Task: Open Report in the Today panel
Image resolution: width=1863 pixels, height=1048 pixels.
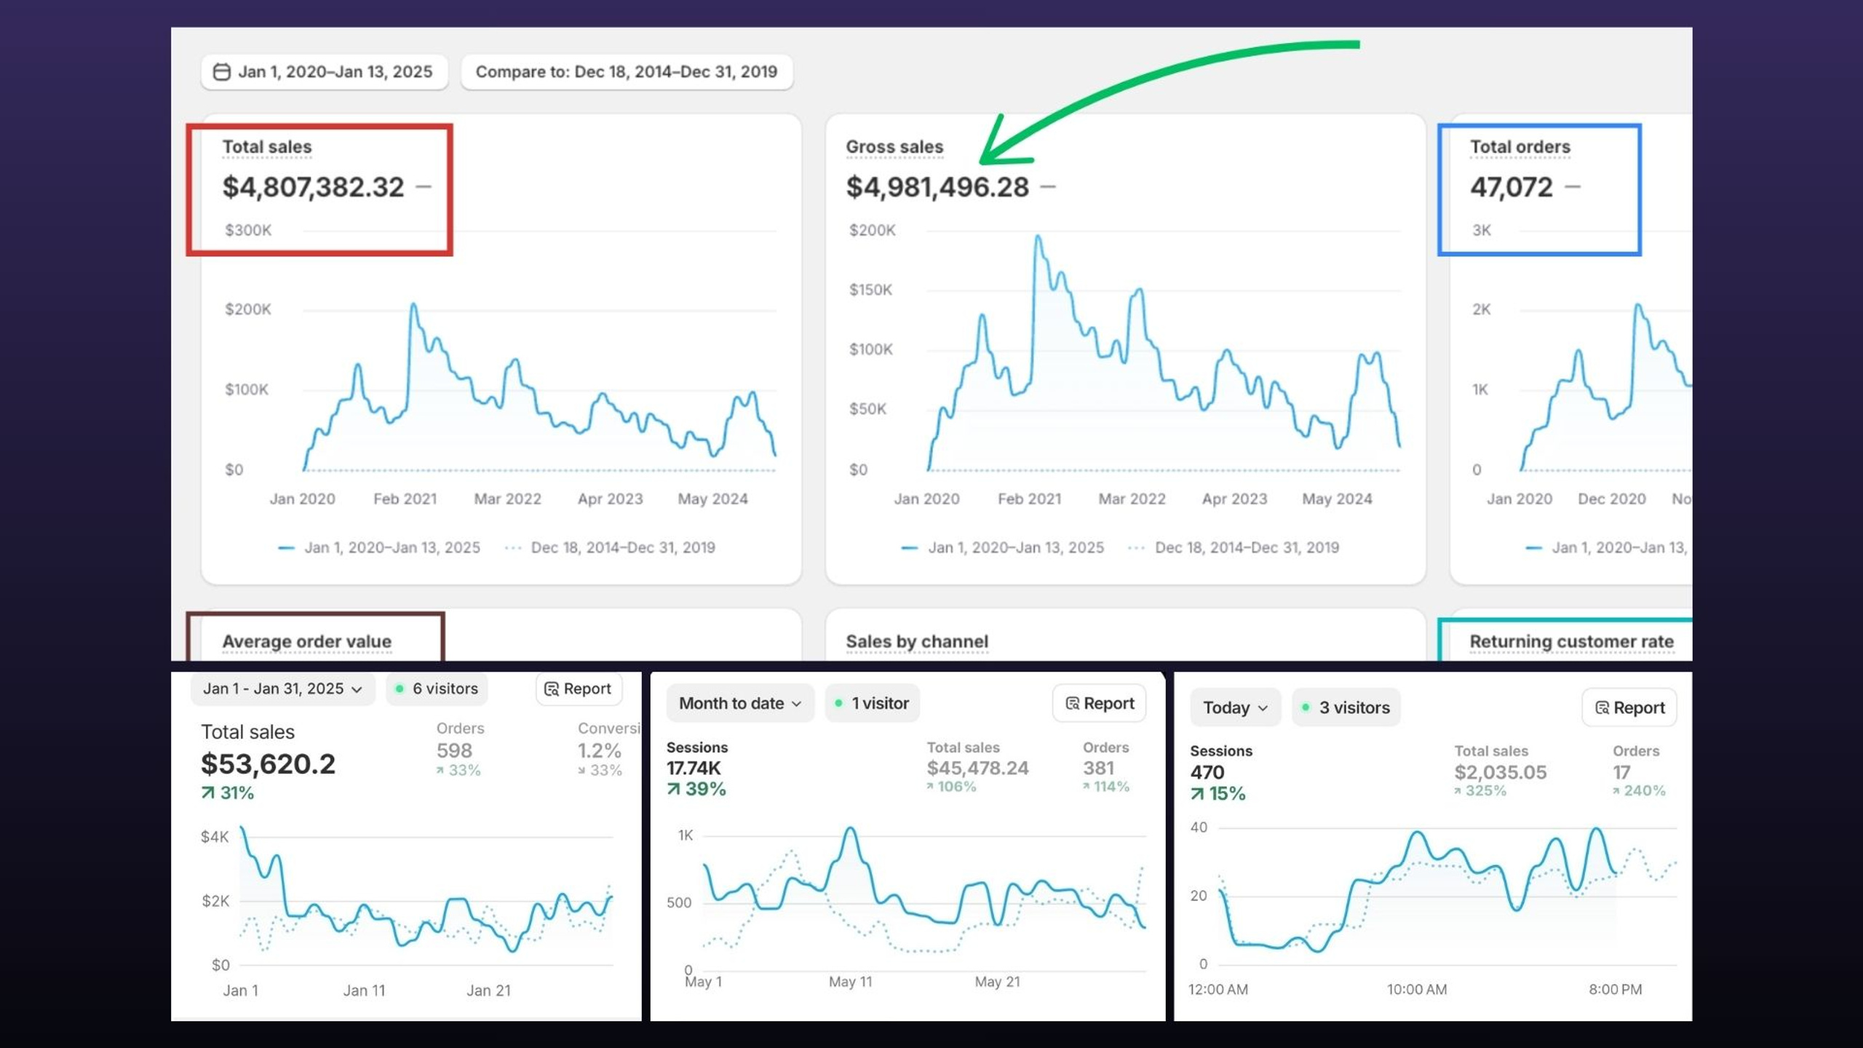Action: 1629,707
